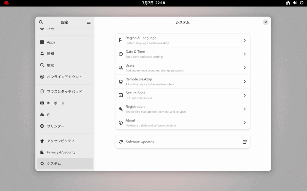Open the system power menu in top bar
The width and height of the screenshot is (307, 191).
[301, 3]
